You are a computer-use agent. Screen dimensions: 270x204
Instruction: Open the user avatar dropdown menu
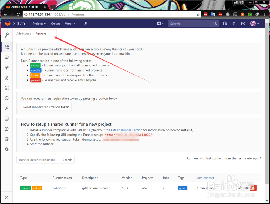255,24
